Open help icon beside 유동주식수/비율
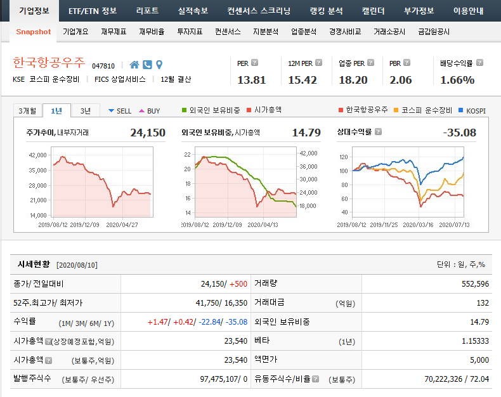This screenshot has width=501, height=397. click(x=315, y=379)
